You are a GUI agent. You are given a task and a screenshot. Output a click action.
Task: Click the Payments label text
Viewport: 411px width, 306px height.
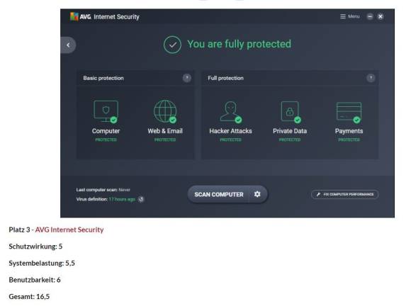[x=349, y=131]
